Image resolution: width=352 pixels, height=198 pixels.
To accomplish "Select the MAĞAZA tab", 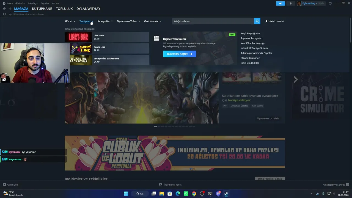I will click(21, 9).
